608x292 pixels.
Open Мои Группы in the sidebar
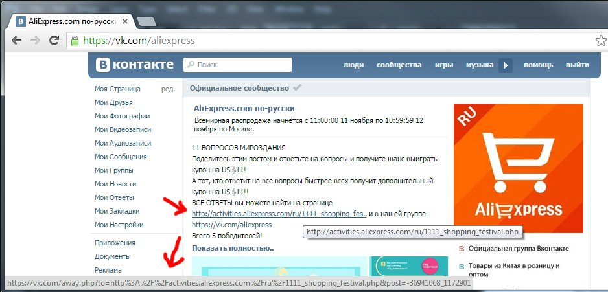(x=114, y=170)
